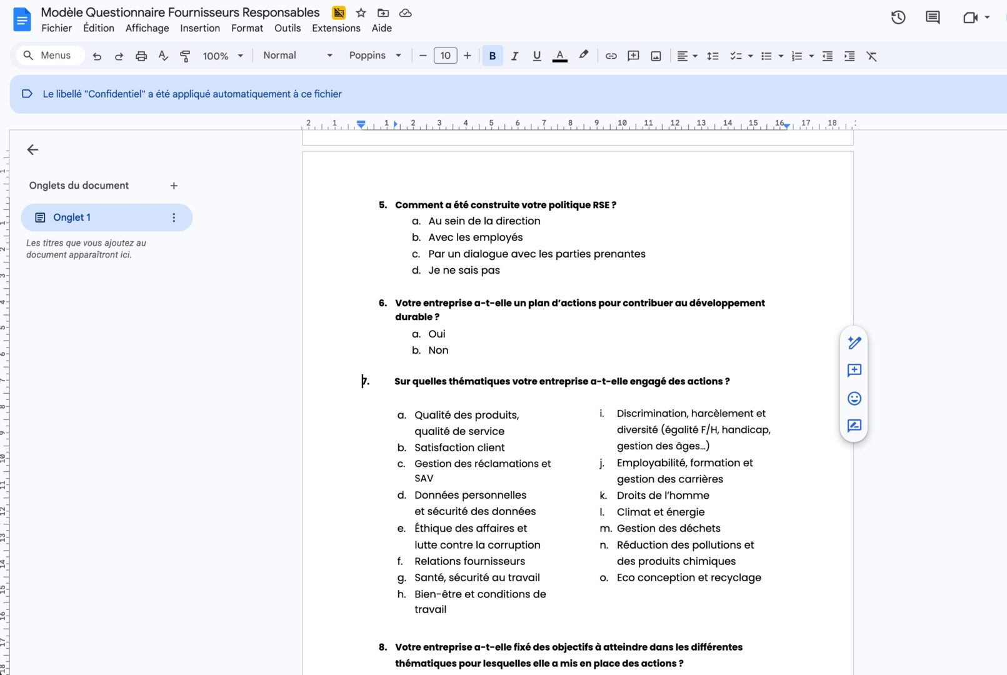1007x675 pixels.
Task: Print the document
Action: [x=141, y=56]
